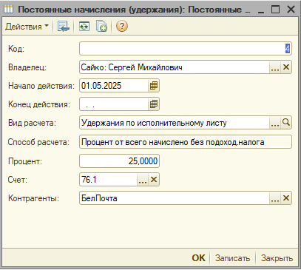Click the Владелец: label
The image size is (301, 270).
coord(27,67)
